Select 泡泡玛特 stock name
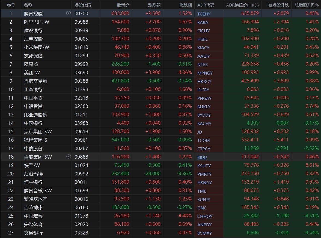The width and height of the screenshot is (321, 238). pos(33,174)
